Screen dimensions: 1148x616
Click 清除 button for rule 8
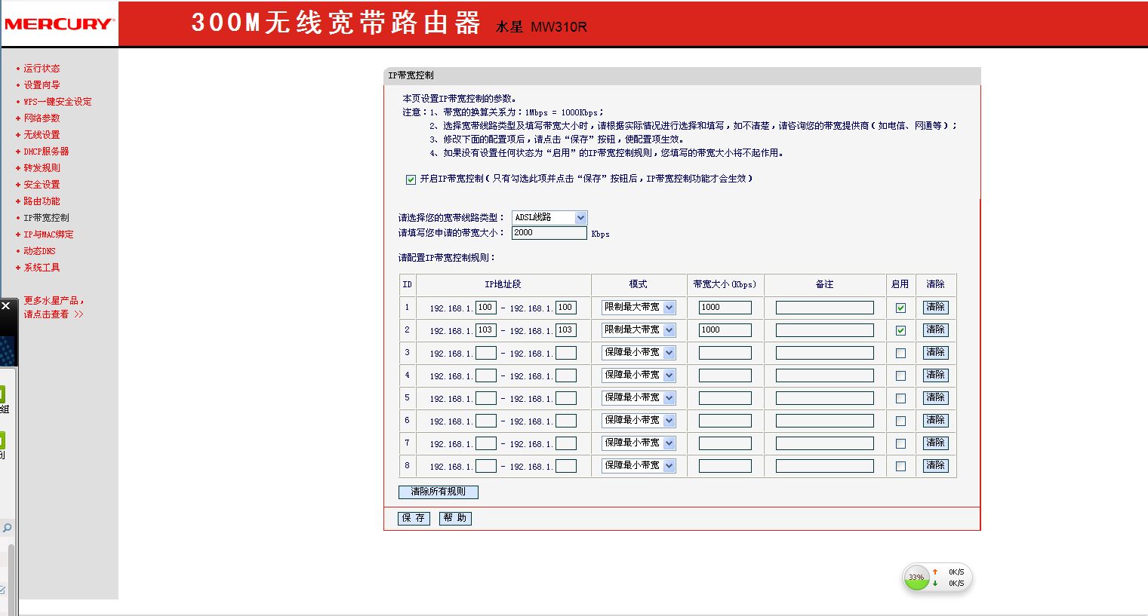[x=935, y=466]
